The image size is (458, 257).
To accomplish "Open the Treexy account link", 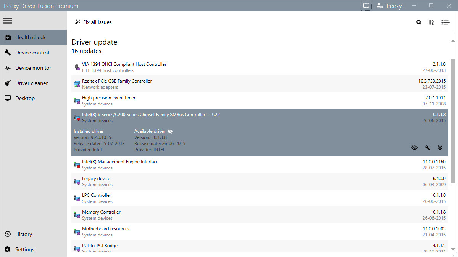I will [x=389, y=6].
